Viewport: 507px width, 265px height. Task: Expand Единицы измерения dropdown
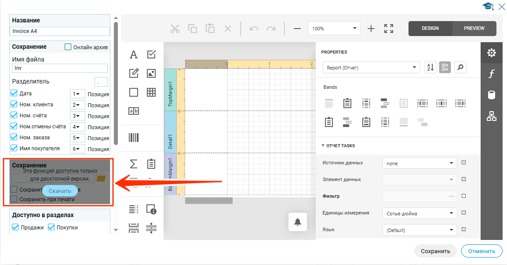tap(419, 213)
